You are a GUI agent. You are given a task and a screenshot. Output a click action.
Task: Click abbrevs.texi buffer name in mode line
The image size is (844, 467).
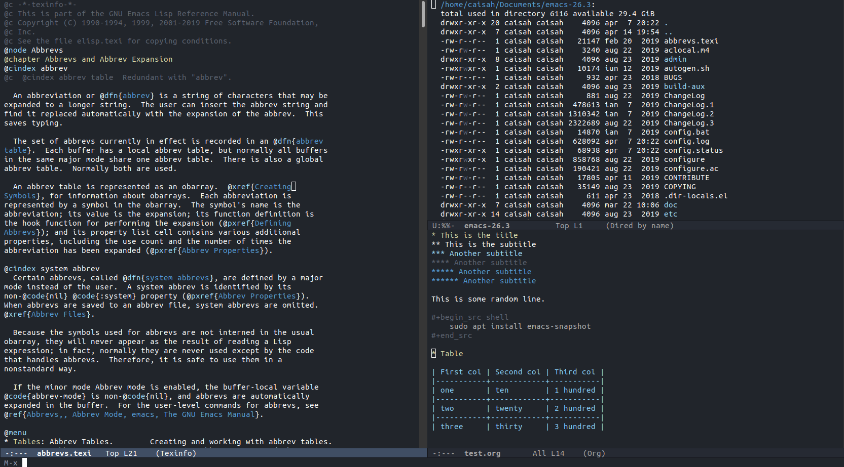[x=64, y=453]
